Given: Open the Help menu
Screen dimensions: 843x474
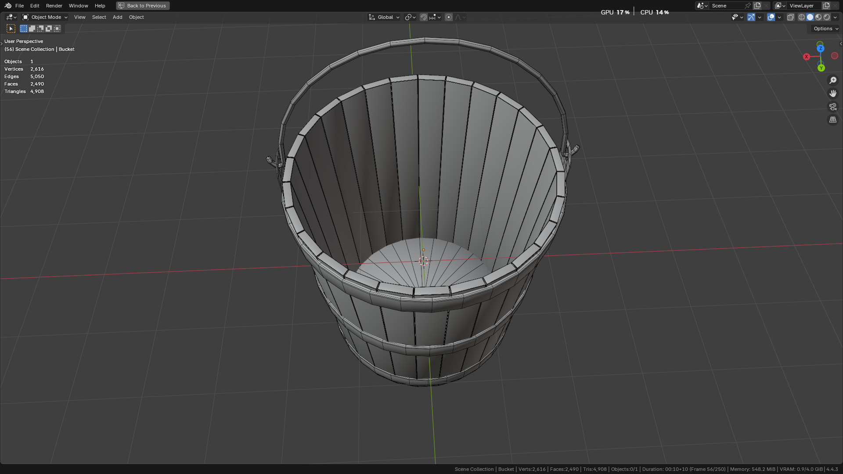Looking at the screenshot, I should 100,6.
